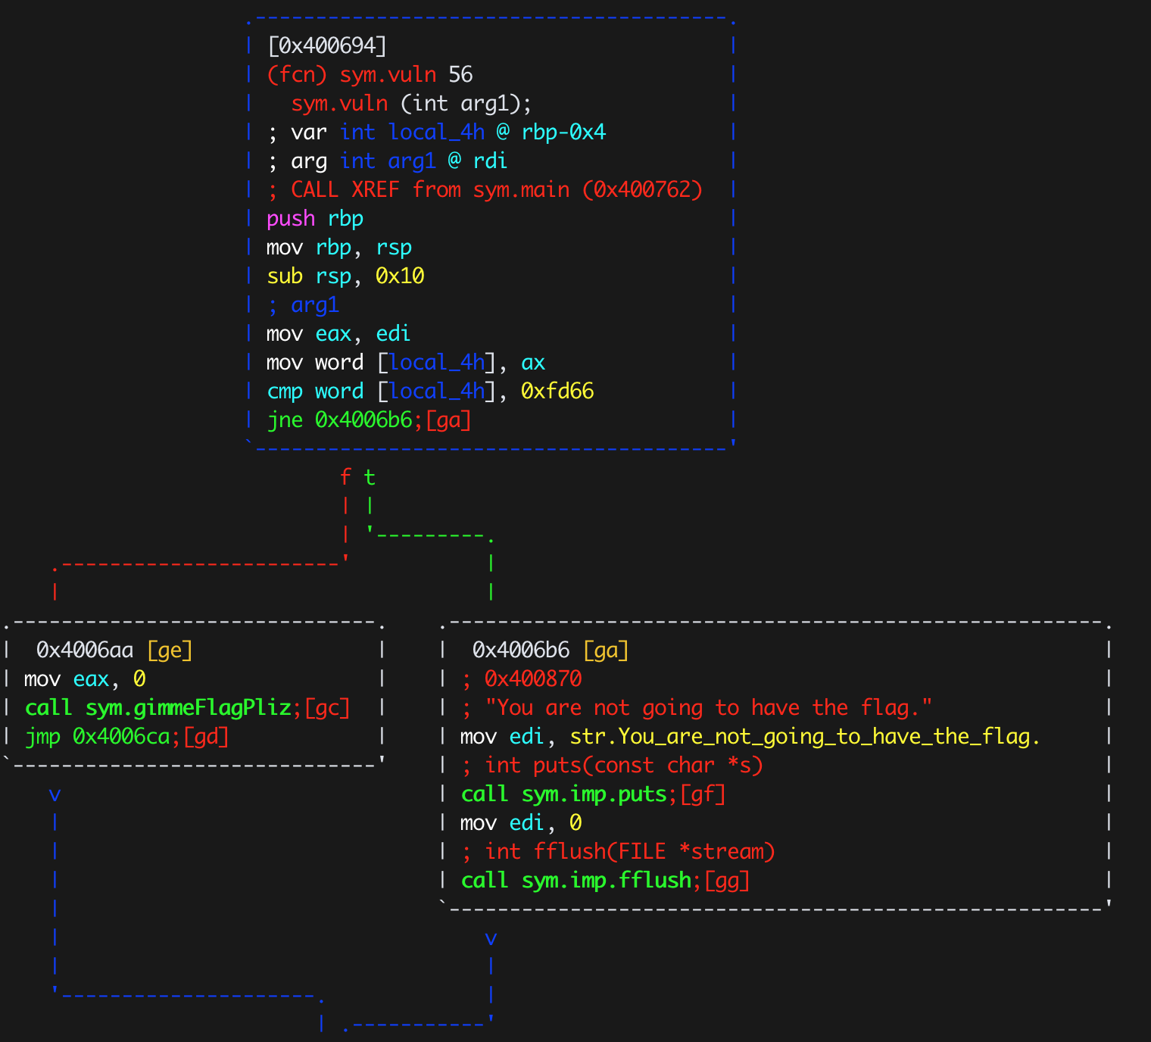Click the "You are not going to have the flag." comment
The image size is (1151, 1042).
(x=709, y=707)
